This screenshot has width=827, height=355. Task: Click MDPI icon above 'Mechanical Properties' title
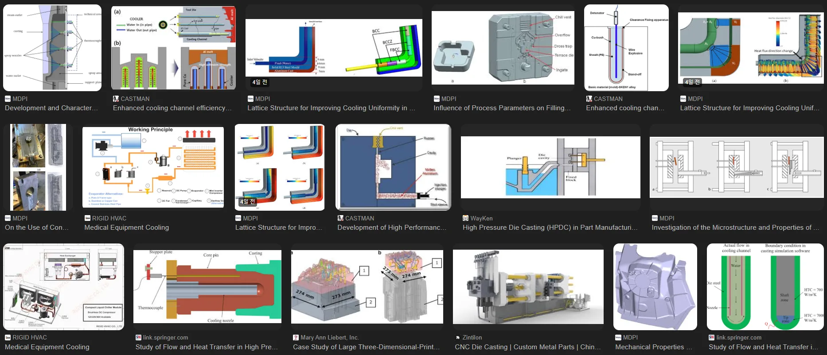[618, 338]
